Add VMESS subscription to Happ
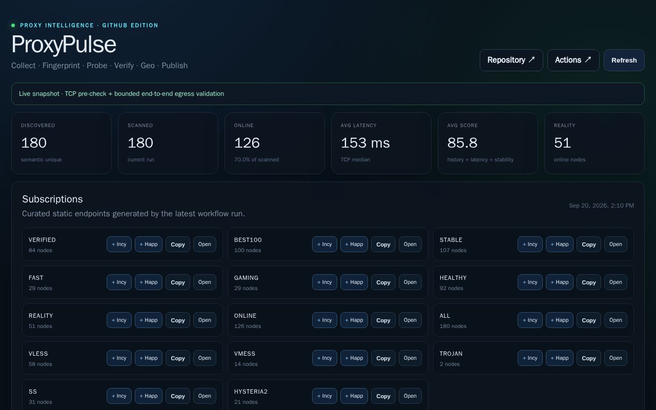The height and width of the screenshot is (410, 656). click(x=354, y=358)
